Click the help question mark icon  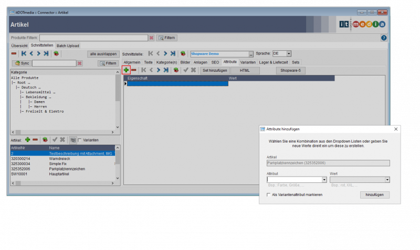coord(384,38)
